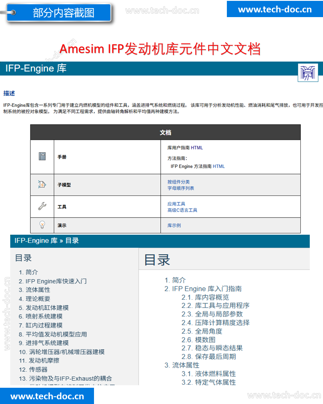Select 1. 简介 in left sidebar
This screenshot has width=323, height=404.
pyautogui.click(x=28, y=272)
